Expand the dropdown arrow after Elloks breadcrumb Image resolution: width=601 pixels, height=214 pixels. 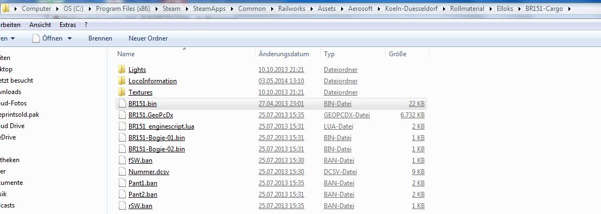click(x=519, y=9)
